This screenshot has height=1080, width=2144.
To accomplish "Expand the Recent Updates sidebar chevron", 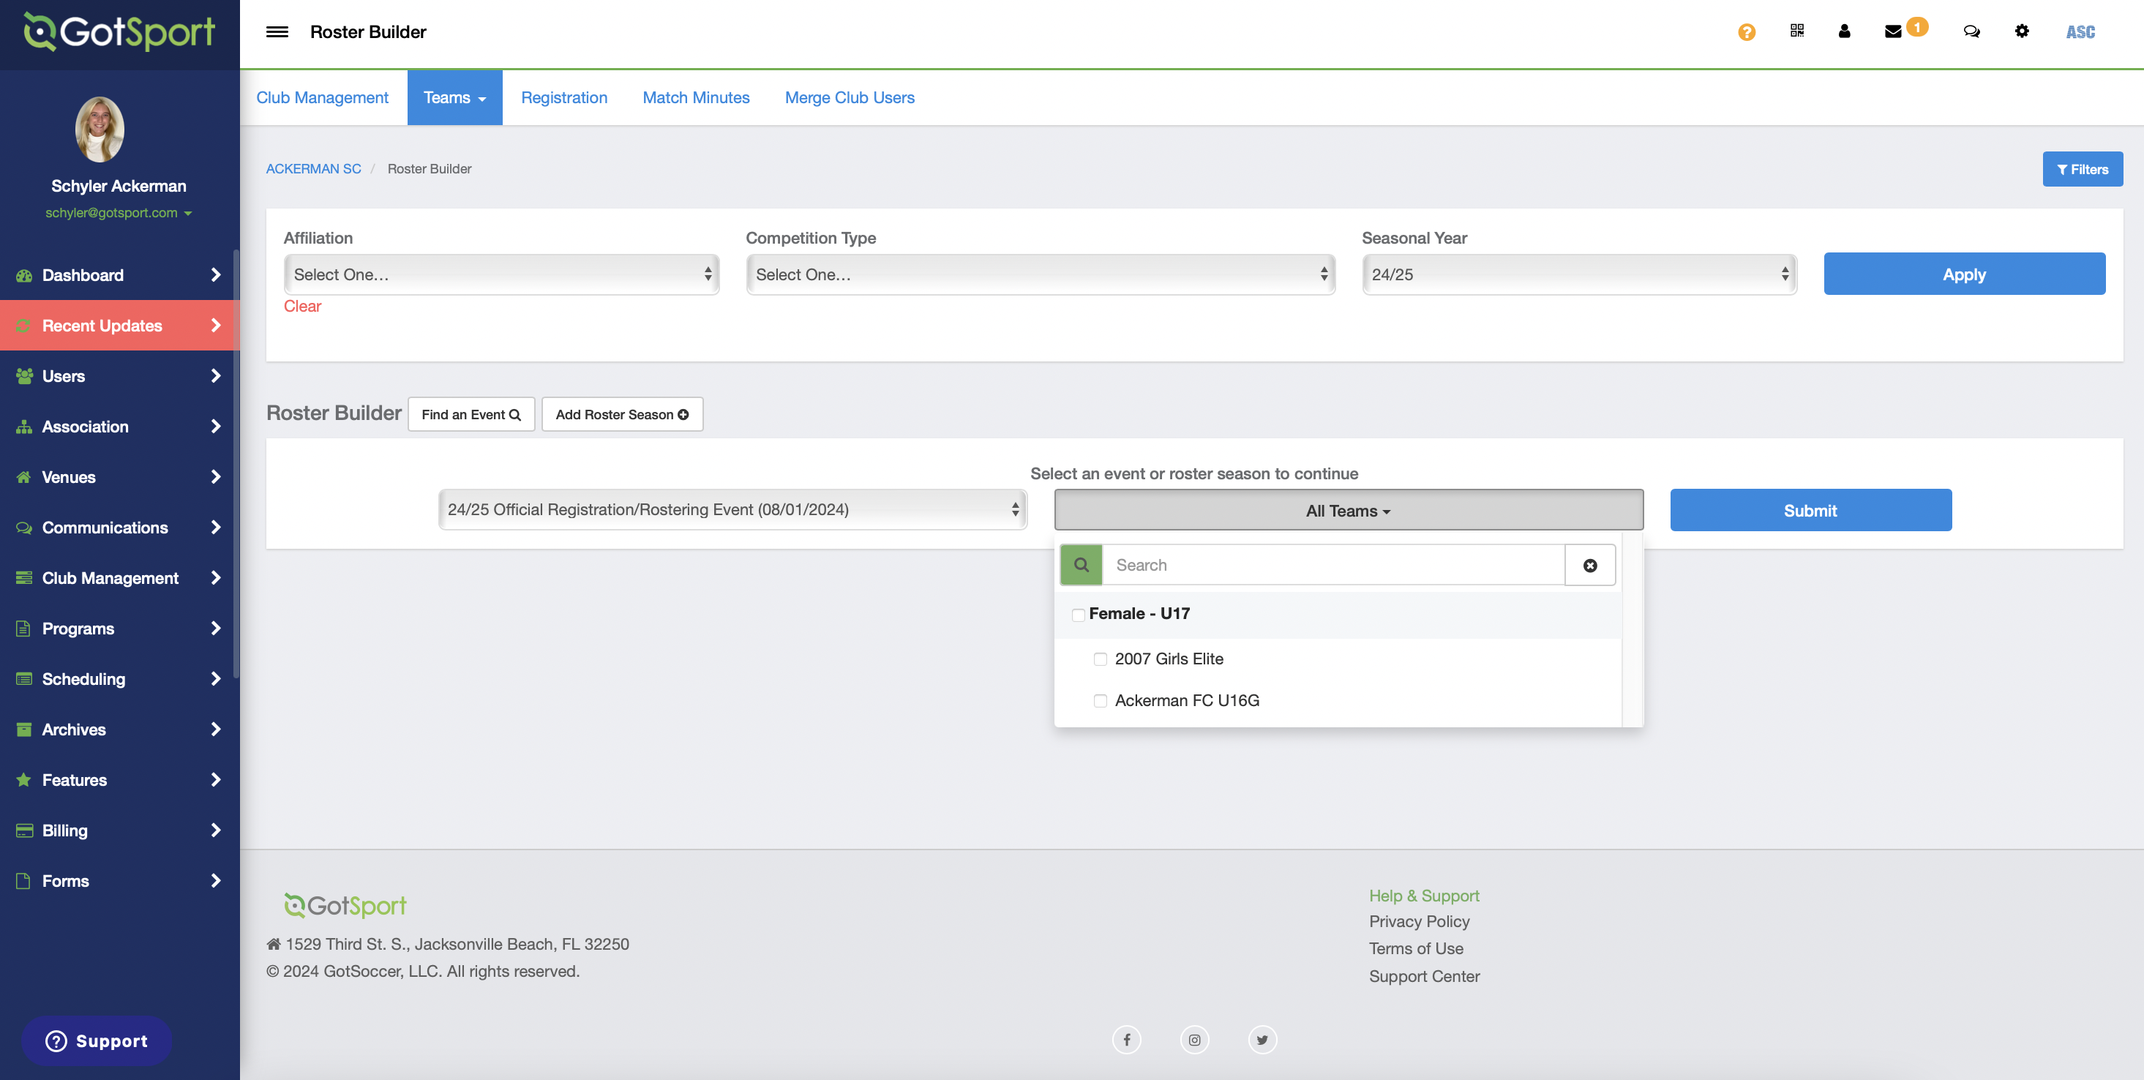I will [x=216, y=326].
